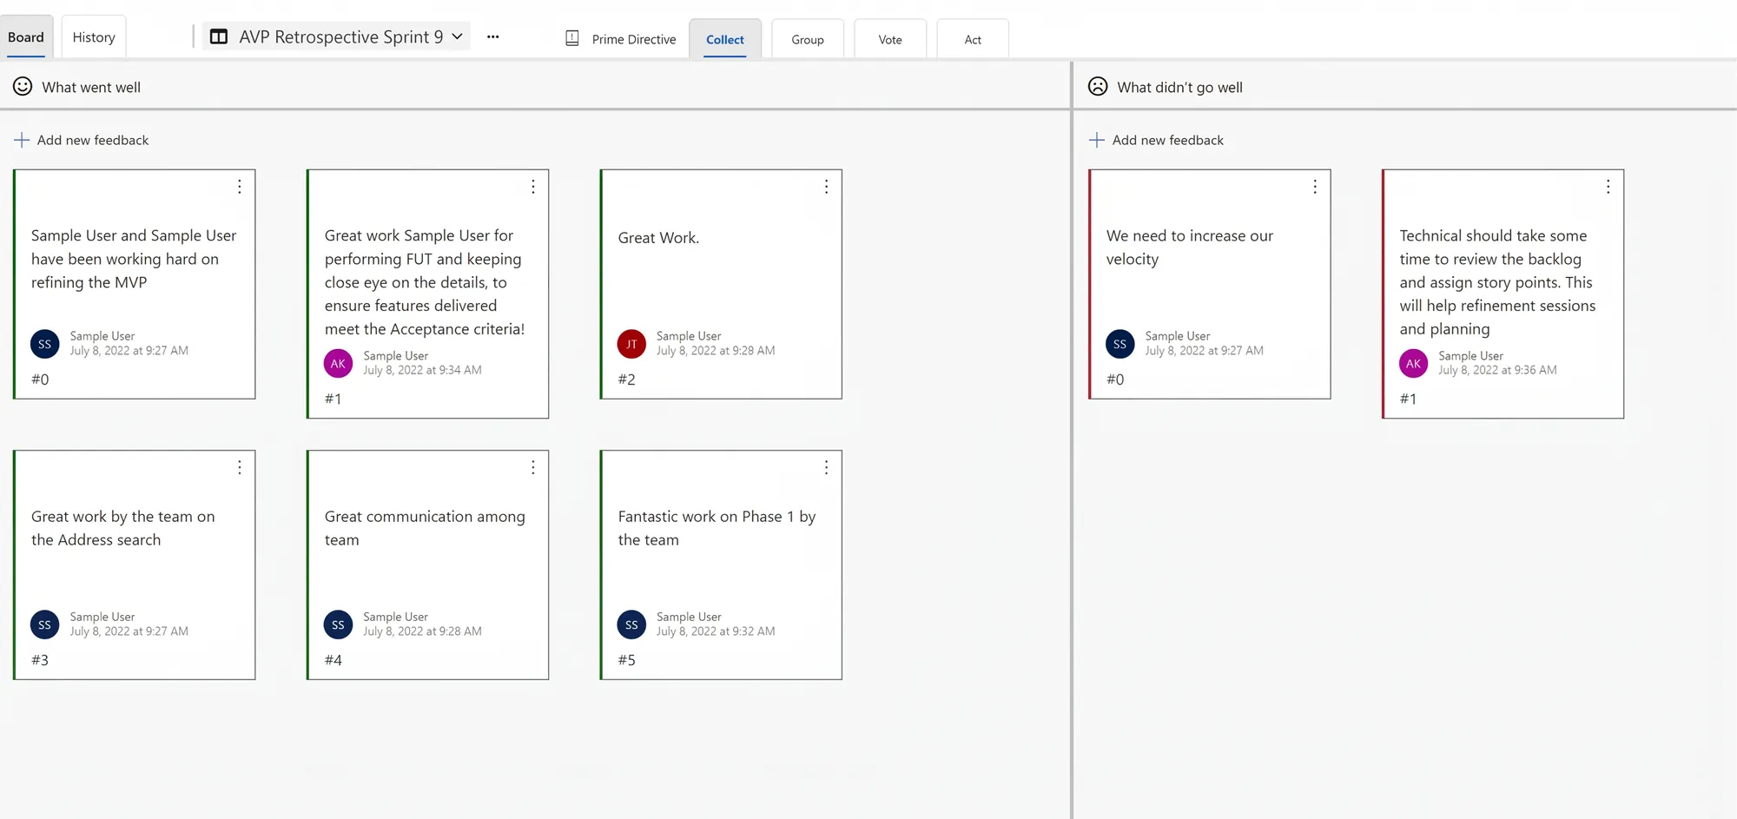Click the board ellipsis menu beside sprint title
Image resolution: width=1737 pixels, height=819 pixels.
click(x=492, y=36)
